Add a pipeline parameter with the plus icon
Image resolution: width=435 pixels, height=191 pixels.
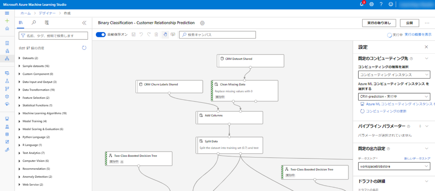click(x=420, y=126)
